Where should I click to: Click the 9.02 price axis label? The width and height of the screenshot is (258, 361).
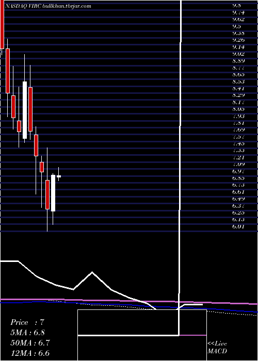[x=238, y=54]
